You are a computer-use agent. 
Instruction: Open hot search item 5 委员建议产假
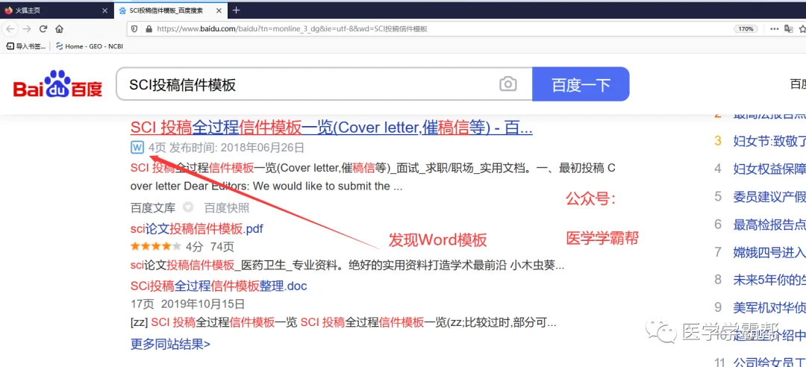pyautogui.click(x=769, y=196)
